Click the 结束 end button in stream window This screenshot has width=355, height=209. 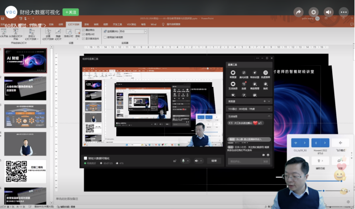tap(214, 161)
